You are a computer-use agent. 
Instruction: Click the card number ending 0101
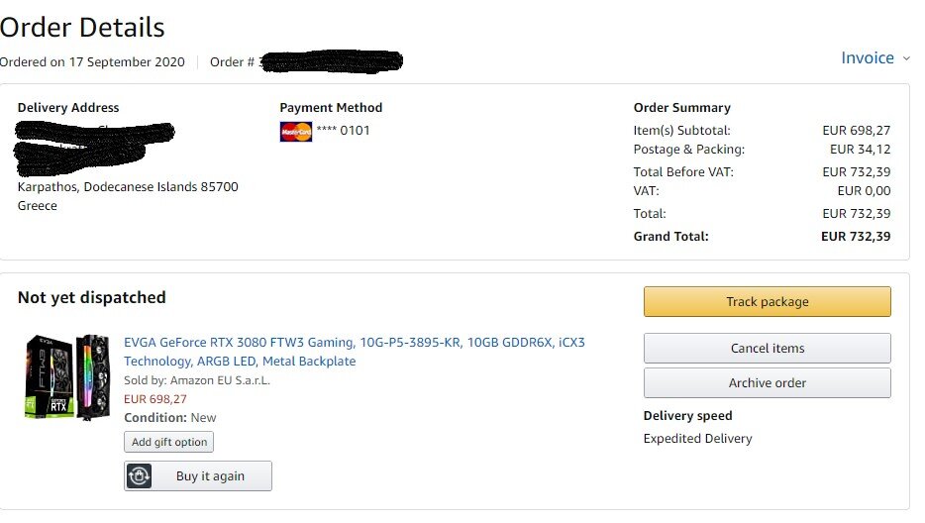(x=343, y=131)
